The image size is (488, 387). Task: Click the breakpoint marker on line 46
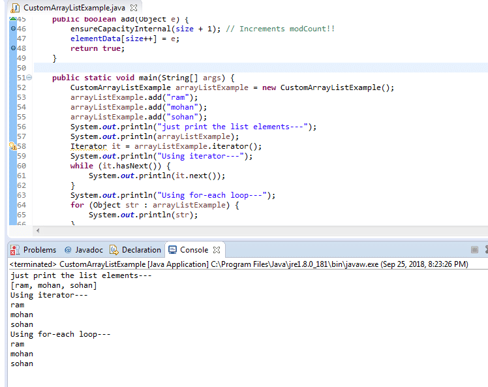(12, 29)
